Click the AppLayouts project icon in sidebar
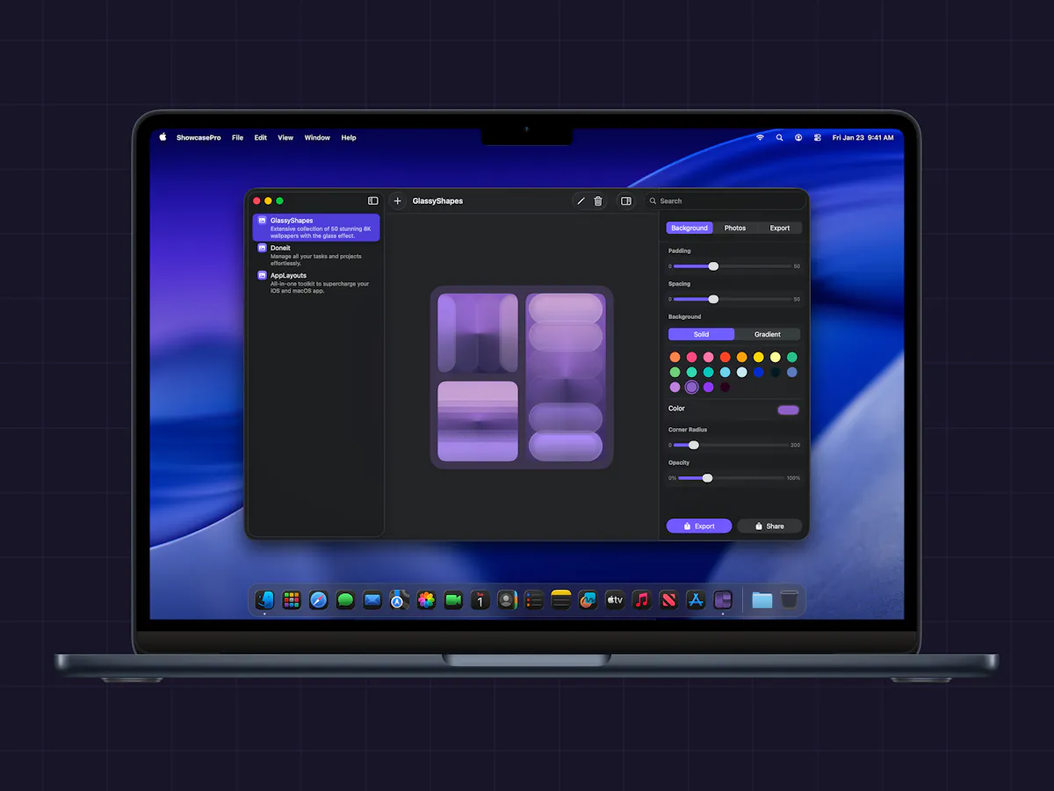 tap(262, 275)
